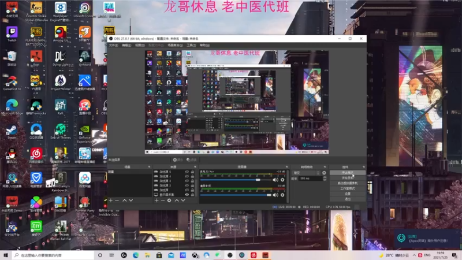Toggle visibility of source number 5
The height and width of the screenshot is (260, 462).
(x=187, y=172)
